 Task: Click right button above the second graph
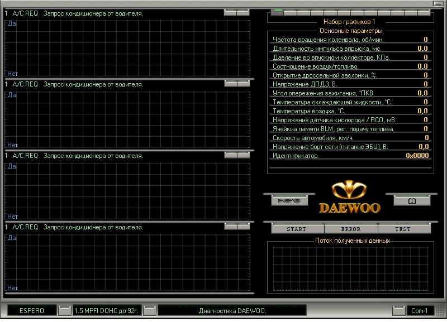click(x=244, y=84)
